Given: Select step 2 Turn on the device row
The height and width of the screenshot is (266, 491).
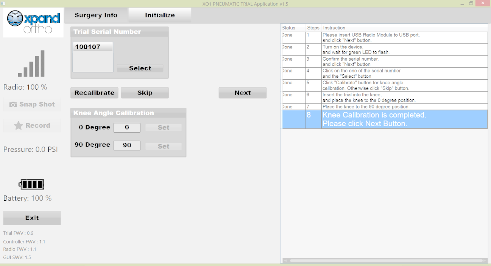Looking at the screenshot, I should (x=385, y=49).
